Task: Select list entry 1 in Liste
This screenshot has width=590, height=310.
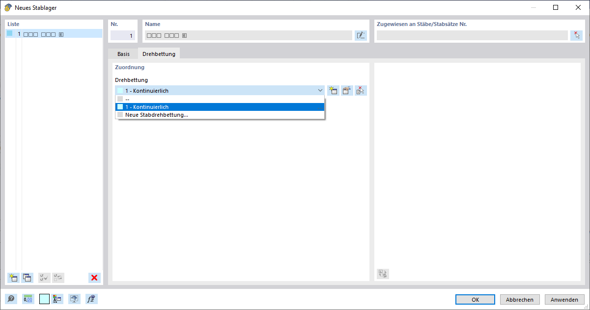Action: pyautogui.click(x=54, y=34)
